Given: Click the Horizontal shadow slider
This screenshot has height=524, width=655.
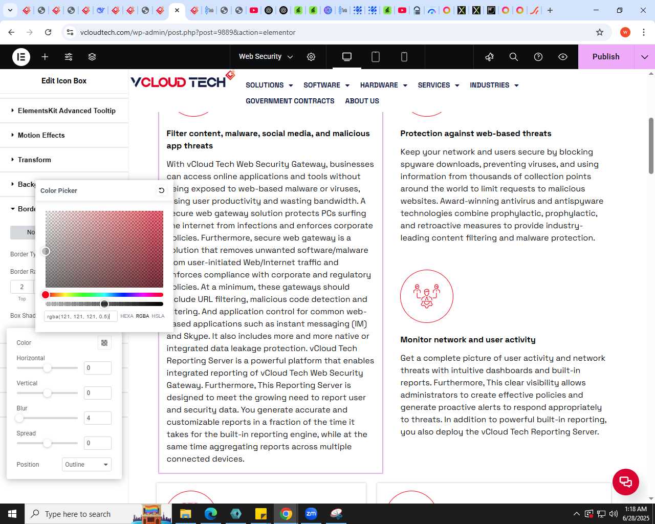Looking at the screenshot, I should [47, 368].
